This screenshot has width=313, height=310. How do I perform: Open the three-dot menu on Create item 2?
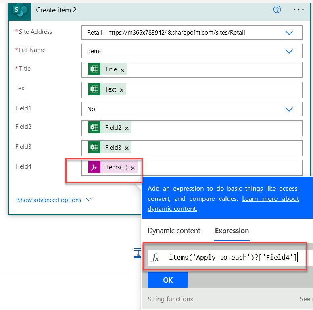click(298, 10)
